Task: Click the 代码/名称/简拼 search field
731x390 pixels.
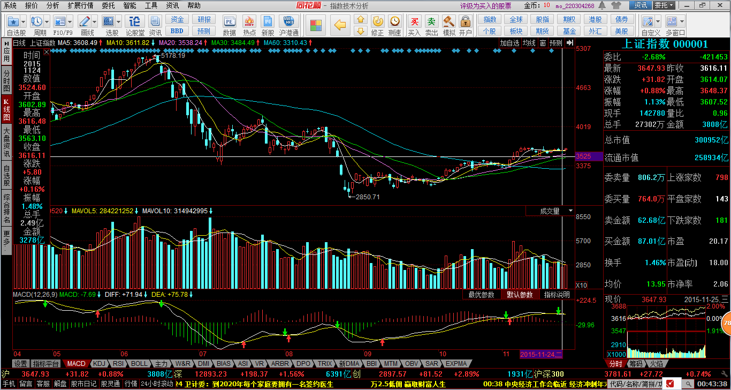Action: tap(635, 384)
